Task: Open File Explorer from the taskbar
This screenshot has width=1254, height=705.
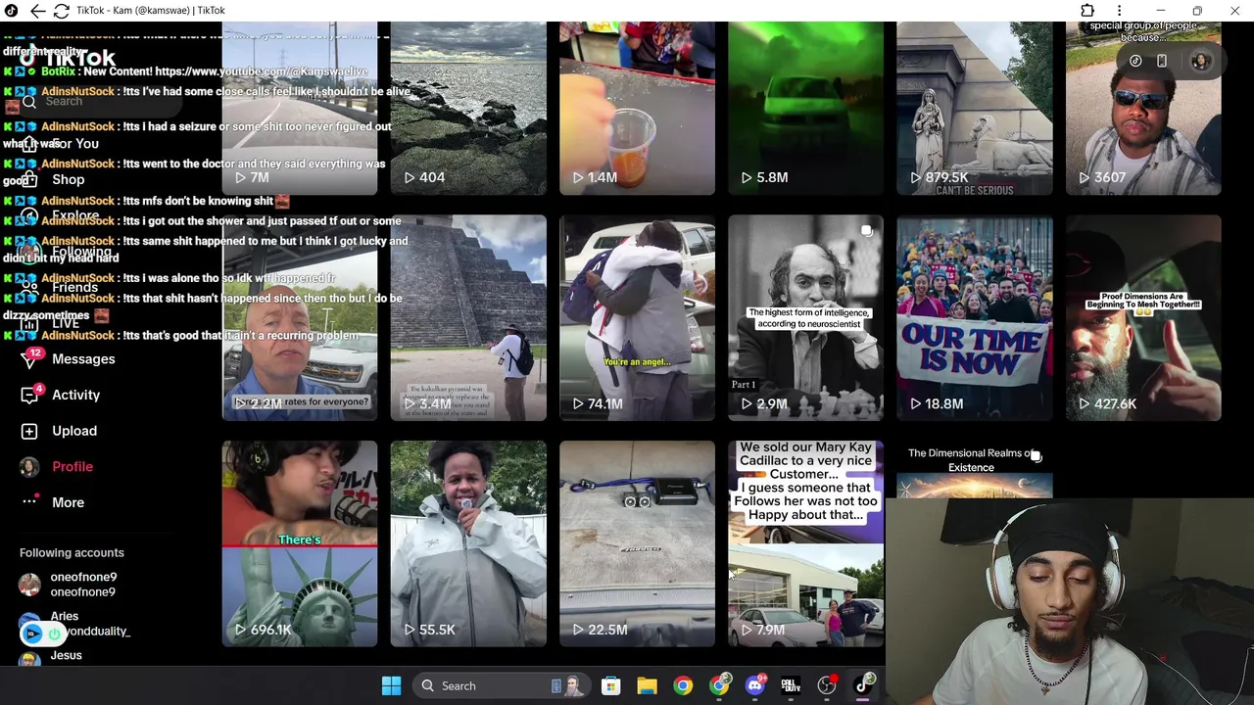Action: click(647, 685)
